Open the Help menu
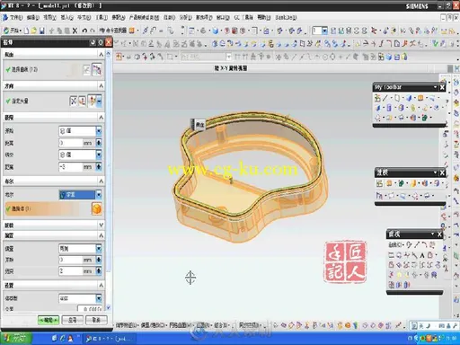460x345 pixels. coord(264,18)
